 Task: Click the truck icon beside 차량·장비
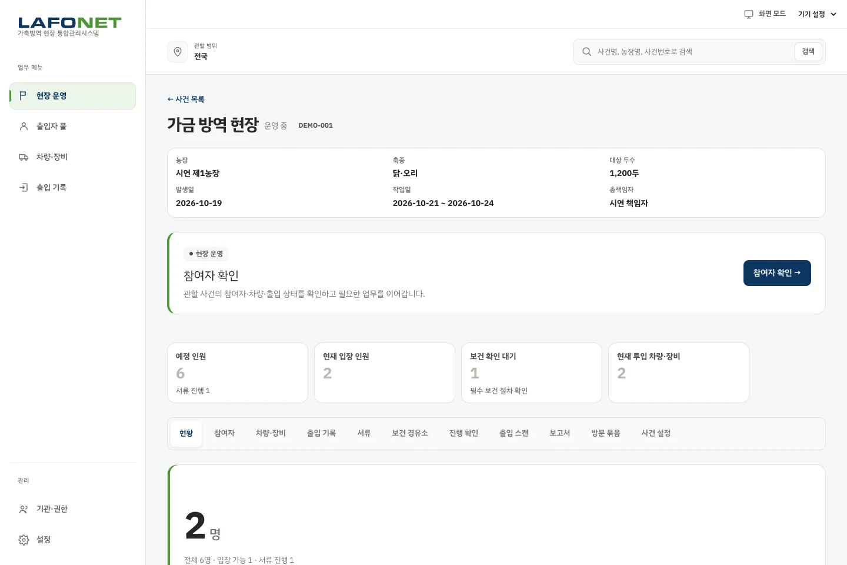pos(24,157)
